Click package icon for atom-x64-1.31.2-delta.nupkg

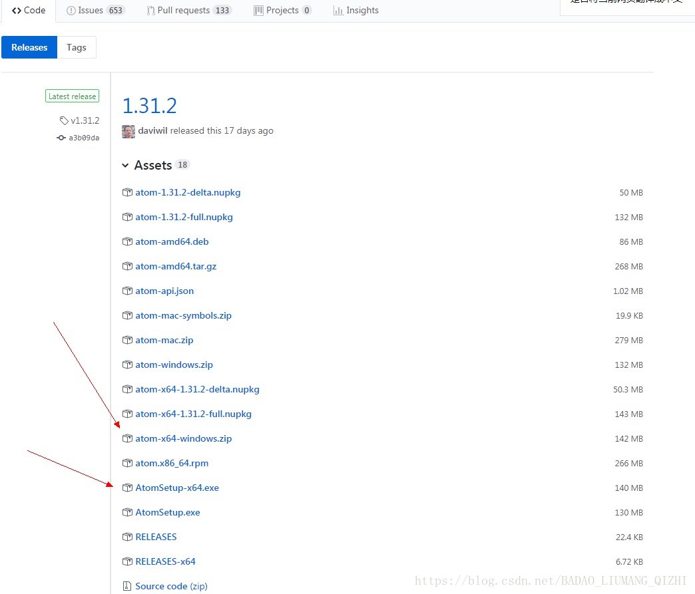(127, 389)
